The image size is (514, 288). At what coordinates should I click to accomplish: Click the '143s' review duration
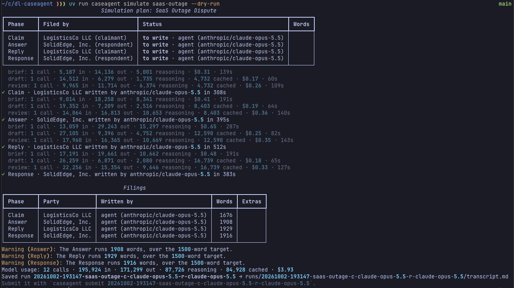tap(287, 140)
